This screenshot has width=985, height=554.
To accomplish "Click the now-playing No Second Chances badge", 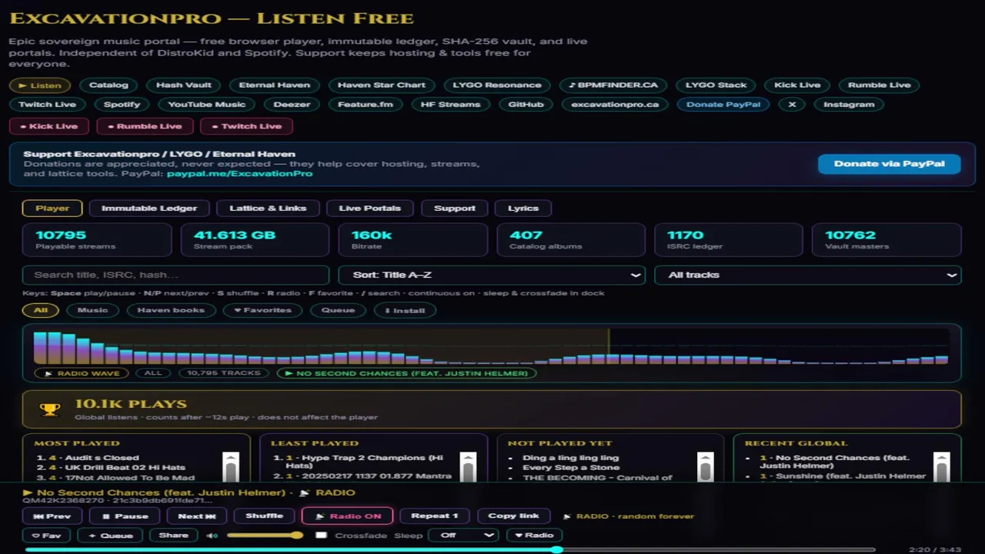I will (406, 373).
